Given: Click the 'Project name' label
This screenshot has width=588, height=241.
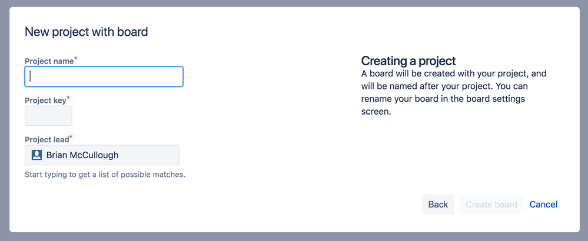Looking at the screenshot, I should pyautogui.click(x=49, y=61).
